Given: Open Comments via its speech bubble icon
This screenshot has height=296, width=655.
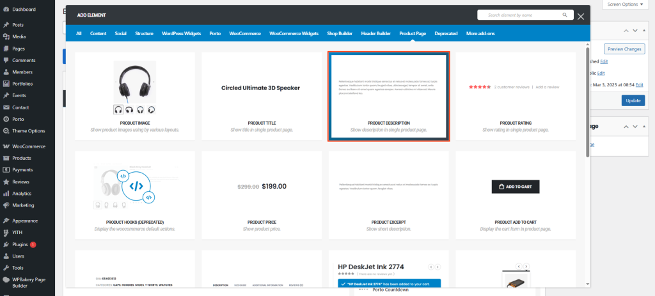Looking at the screenshot, I should (6, 60).
